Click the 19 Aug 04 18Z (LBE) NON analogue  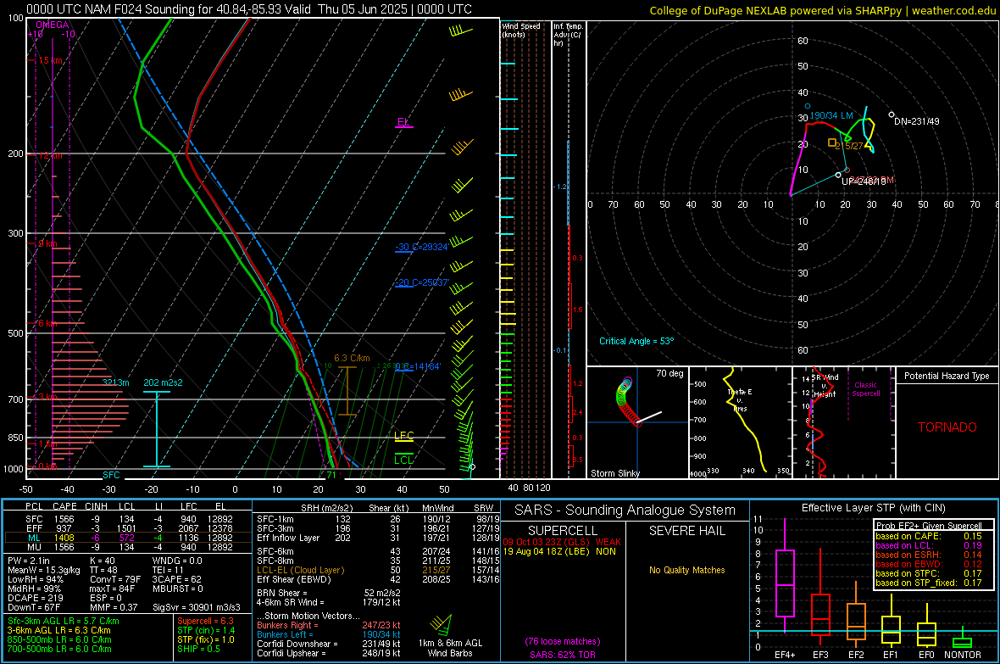click(x=559, y=551)
